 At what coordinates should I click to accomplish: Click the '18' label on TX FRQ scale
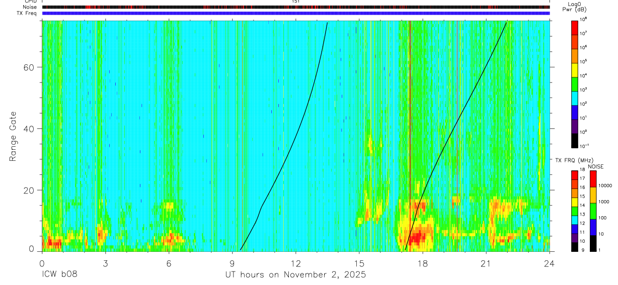pyautogui.click(x=583, y=170)
